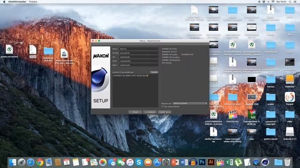Open PowerPoint from the dock
Image resolution: width=300 pixels, height=168 pixels.
click(175, 162)
